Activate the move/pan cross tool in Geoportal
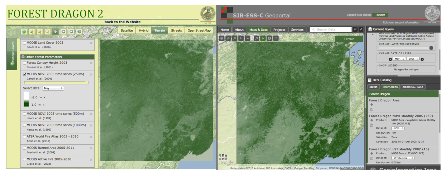Image resolution: width=448 pixels, height=179 pixels. click(263, 38)
